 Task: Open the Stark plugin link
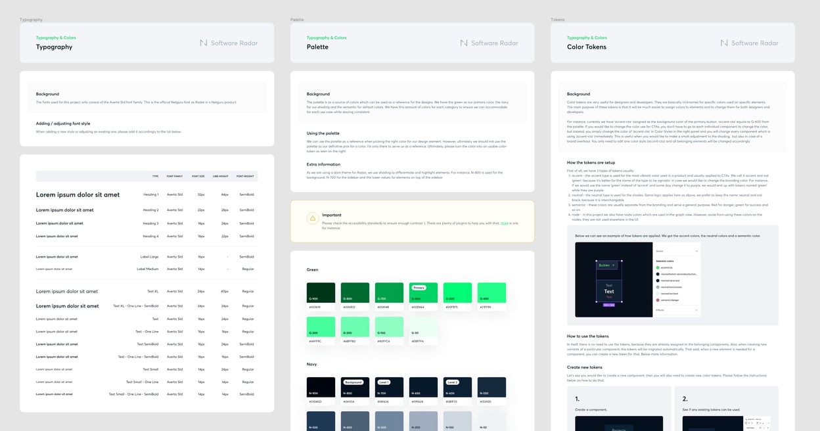coord(504,223)
